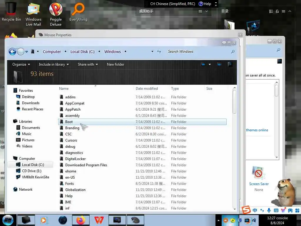Select the Downloaded Program Files folder
Screen dimensions: 301x226
point(142,165)
